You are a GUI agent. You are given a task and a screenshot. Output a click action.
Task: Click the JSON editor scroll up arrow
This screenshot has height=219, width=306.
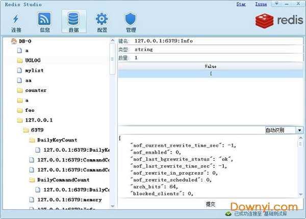[x=300, y=138]
